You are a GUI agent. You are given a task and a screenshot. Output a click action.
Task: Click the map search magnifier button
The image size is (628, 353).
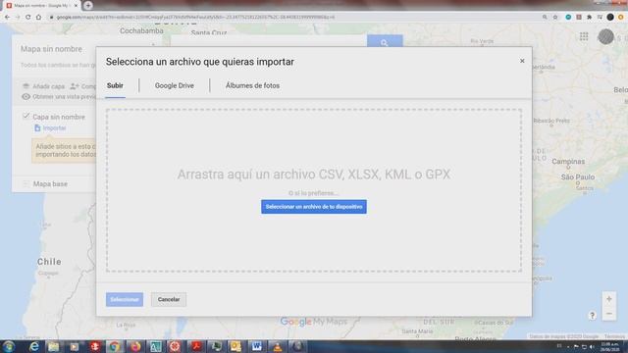click(385, 42)
